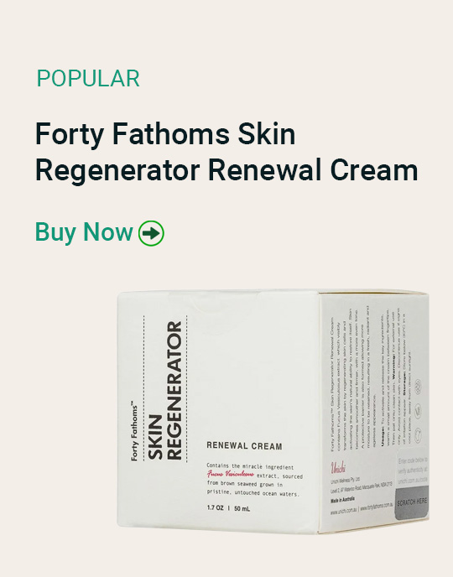453x577 pixels.
Task: Click the vertical SKIN REGENERATOR box lettering
Action: pyautogui.click(x=165, y=391)
